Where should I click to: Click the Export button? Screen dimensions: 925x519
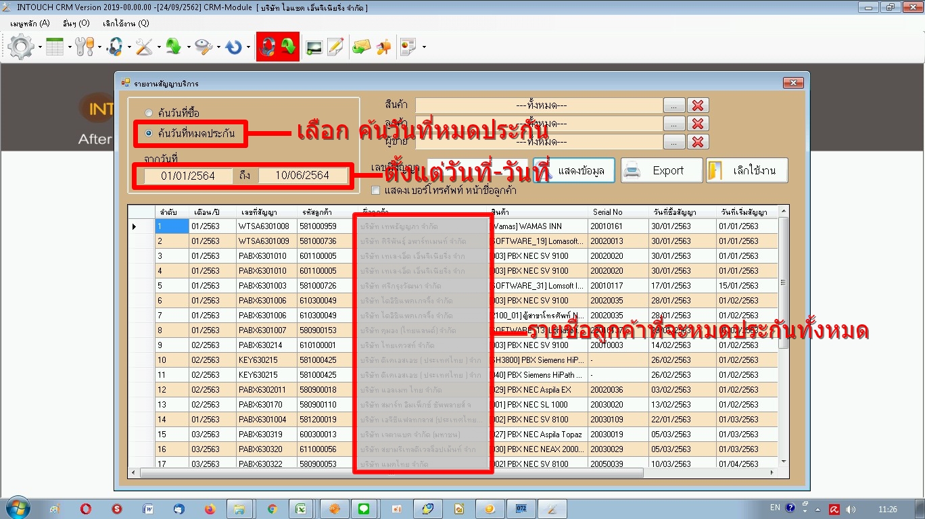[x=662, y=170]
